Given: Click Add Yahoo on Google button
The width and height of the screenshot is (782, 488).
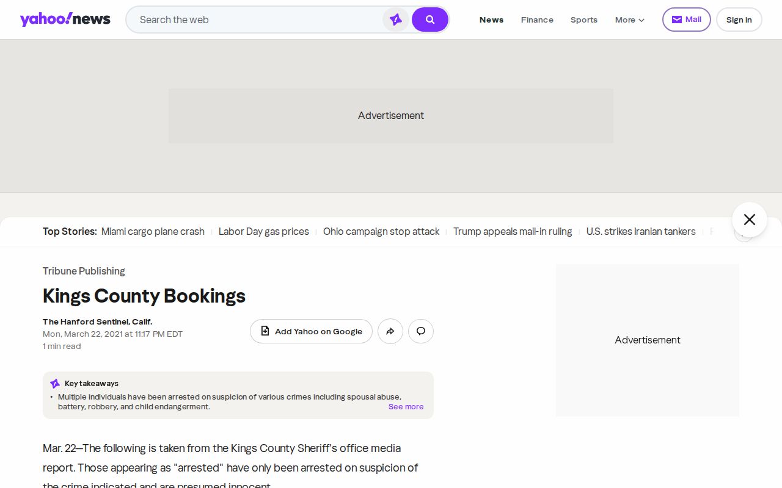Looking at the screenshot, I should click(311, 331).
